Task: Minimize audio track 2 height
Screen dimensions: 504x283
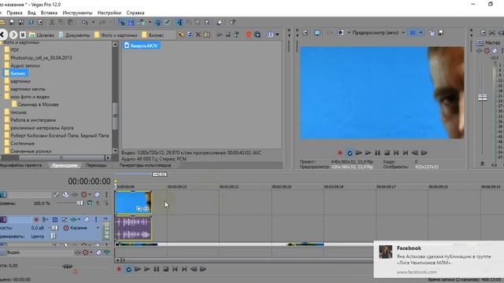Action: [106, 219]
